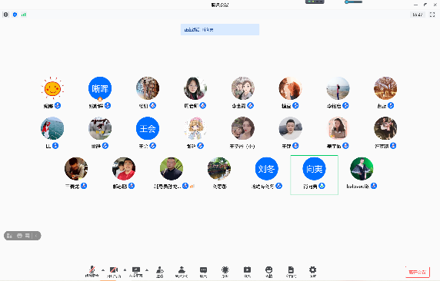Unmute the microphone in bottom toolbar
The width and height of the screenshot is (440, 281).
[92, 271]
